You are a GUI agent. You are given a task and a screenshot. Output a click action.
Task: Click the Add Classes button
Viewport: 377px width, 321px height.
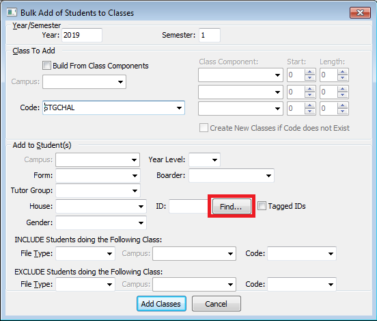click(161, 304)
